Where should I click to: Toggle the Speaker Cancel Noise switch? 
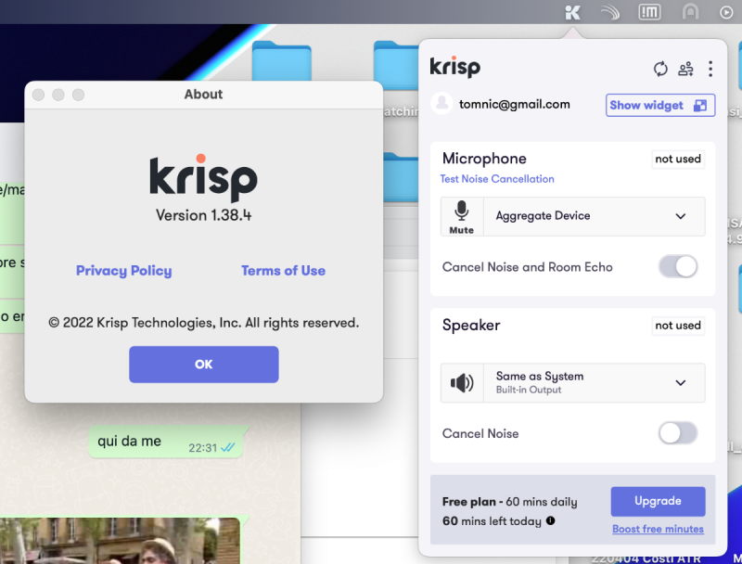[678, 433]
